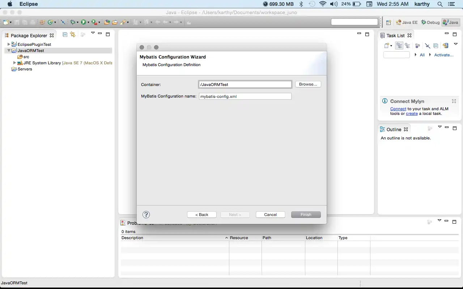Click the New Task icon in Task List
This screenshot has width=463, height=289.
tap(387, 46)
